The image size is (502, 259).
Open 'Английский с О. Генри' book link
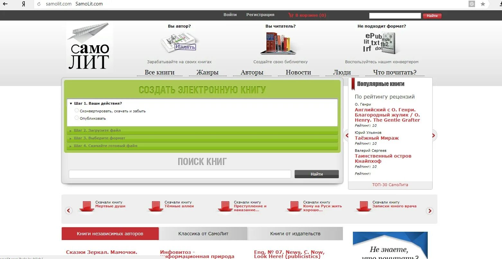pos(387,115)
